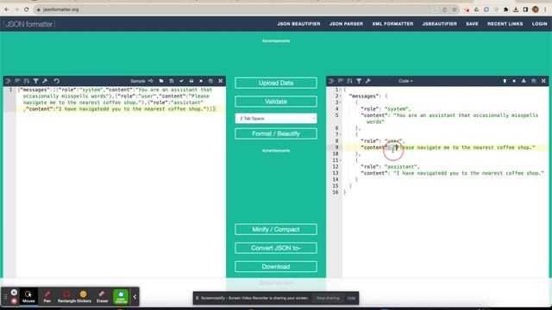The width and height of the screenshot is (552, 310).
Task: Fullscreen expand icon in left editor
Action: click(221, 81)
